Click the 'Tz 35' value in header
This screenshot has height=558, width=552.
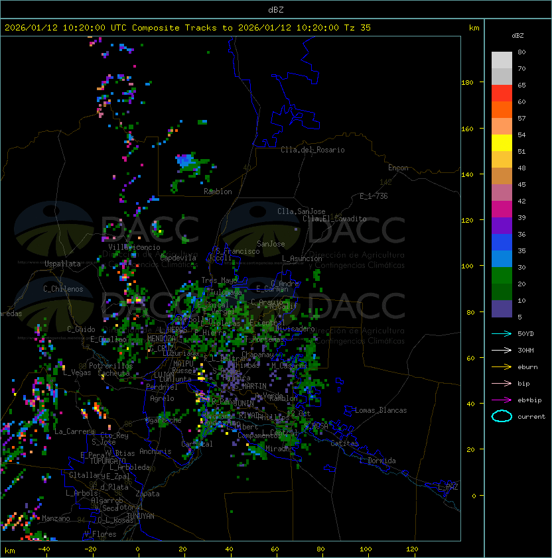[358, 28]
